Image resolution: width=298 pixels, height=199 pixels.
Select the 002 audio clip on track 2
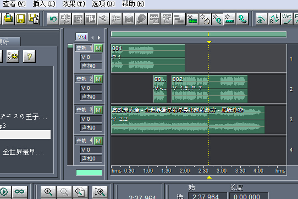coord(209,89)
